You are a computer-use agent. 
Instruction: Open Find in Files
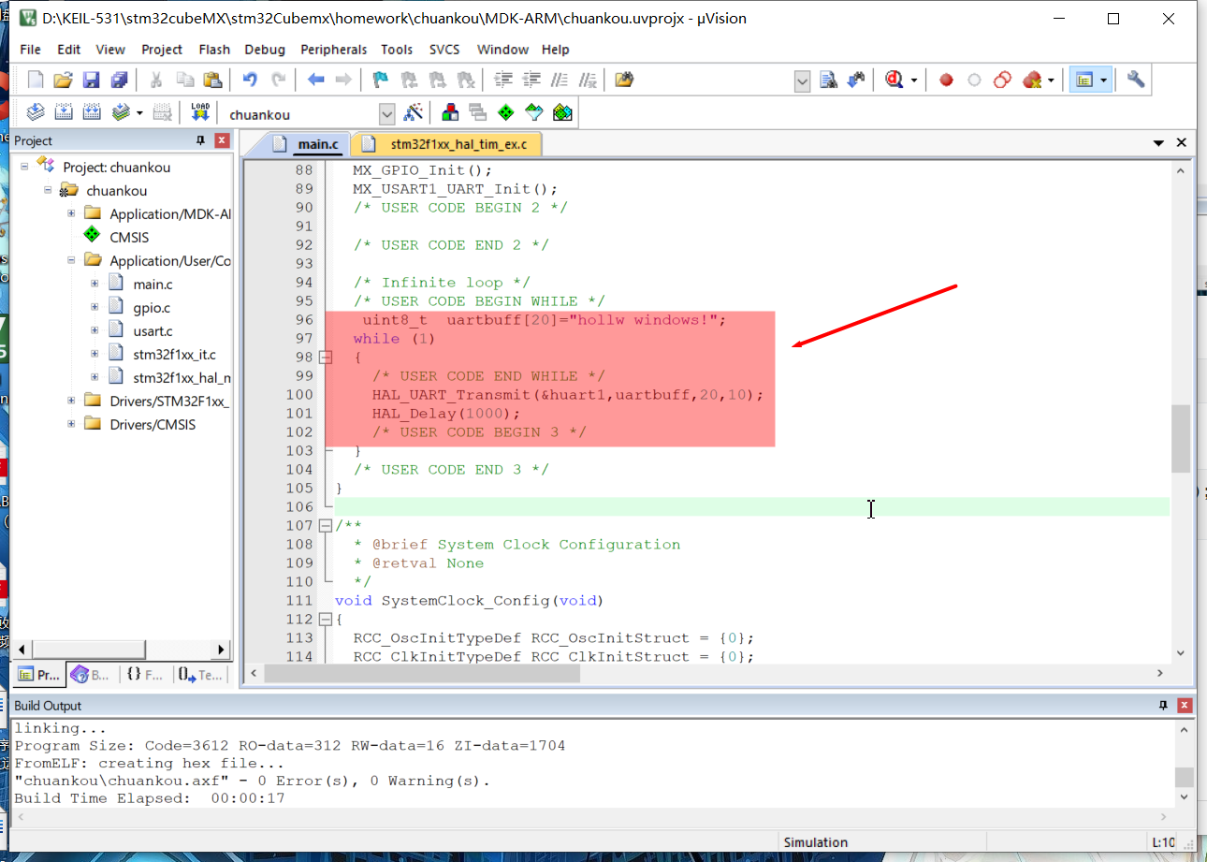click(x=625, y=80)
